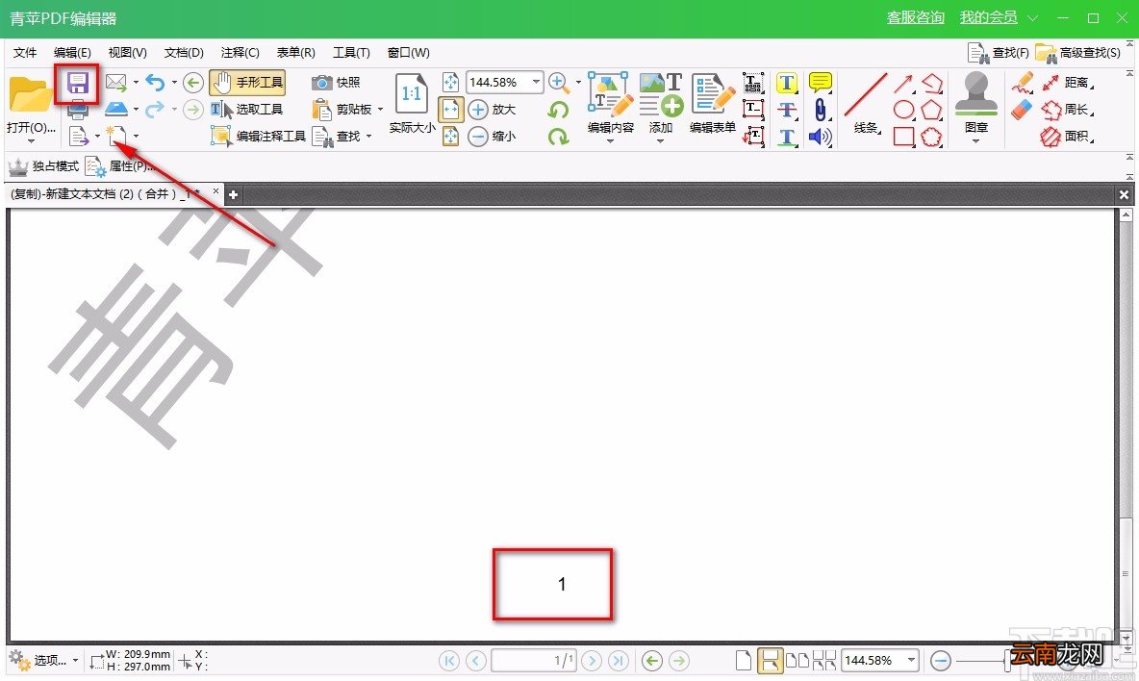
Task: Select the Oval shape tool
Action: pos(903,111)
